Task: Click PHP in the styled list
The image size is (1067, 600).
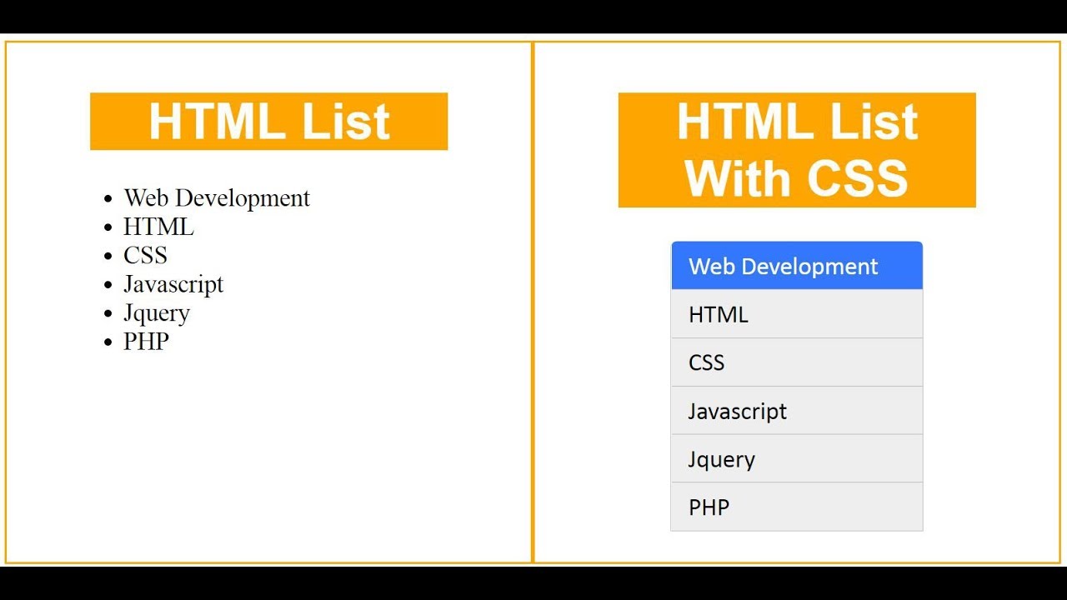Action: pyautogui.click(x=796, y=507)
